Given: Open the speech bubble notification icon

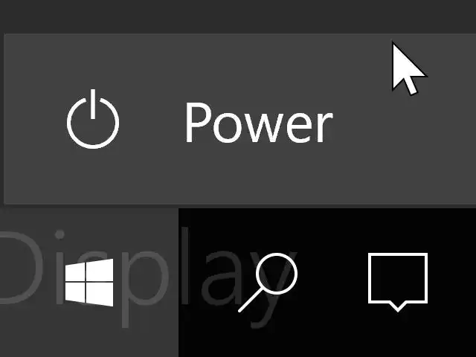Looking at the screenshot, I should 398,282.
